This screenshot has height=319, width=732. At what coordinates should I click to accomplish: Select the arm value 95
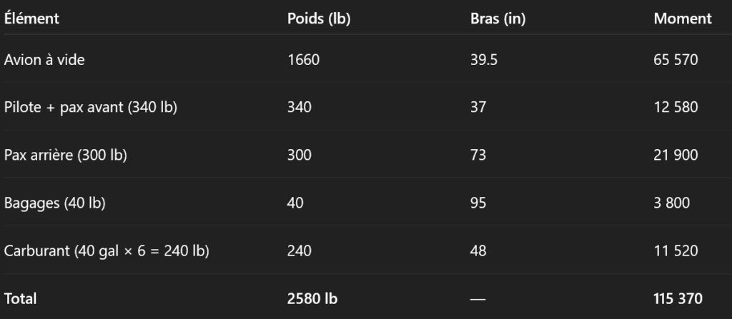coord(478,203)
